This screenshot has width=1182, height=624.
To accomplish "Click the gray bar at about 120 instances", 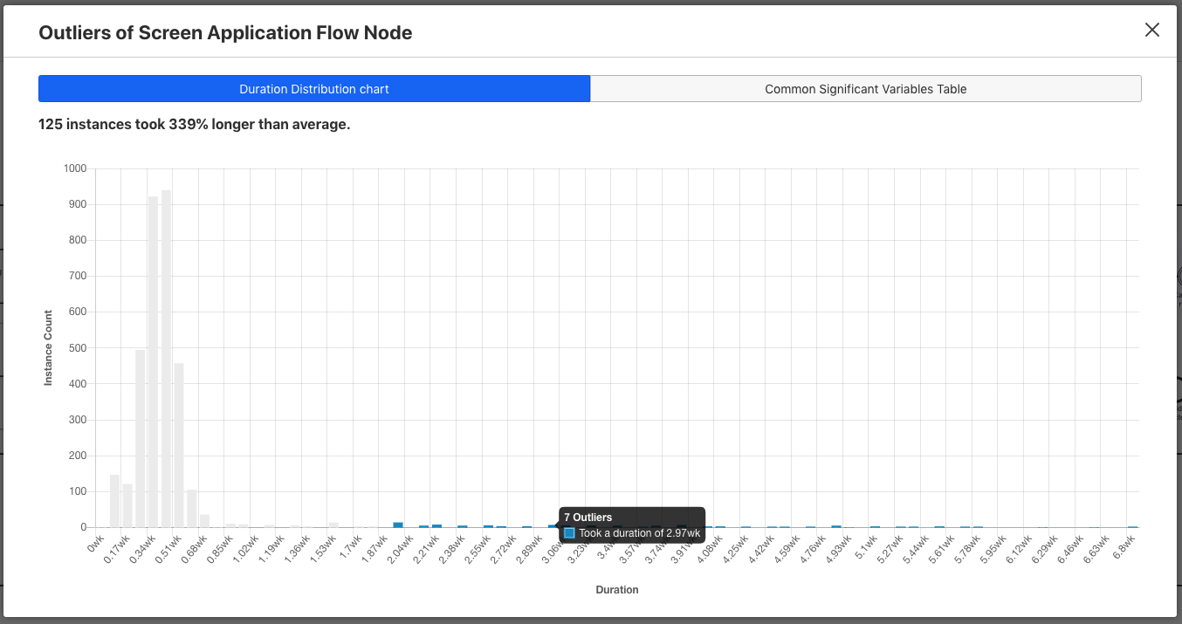I will (x=127, y=505).
